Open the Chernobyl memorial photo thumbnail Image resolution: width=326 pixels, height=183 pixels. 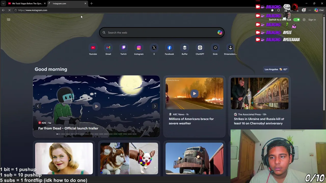click(260, 94)
